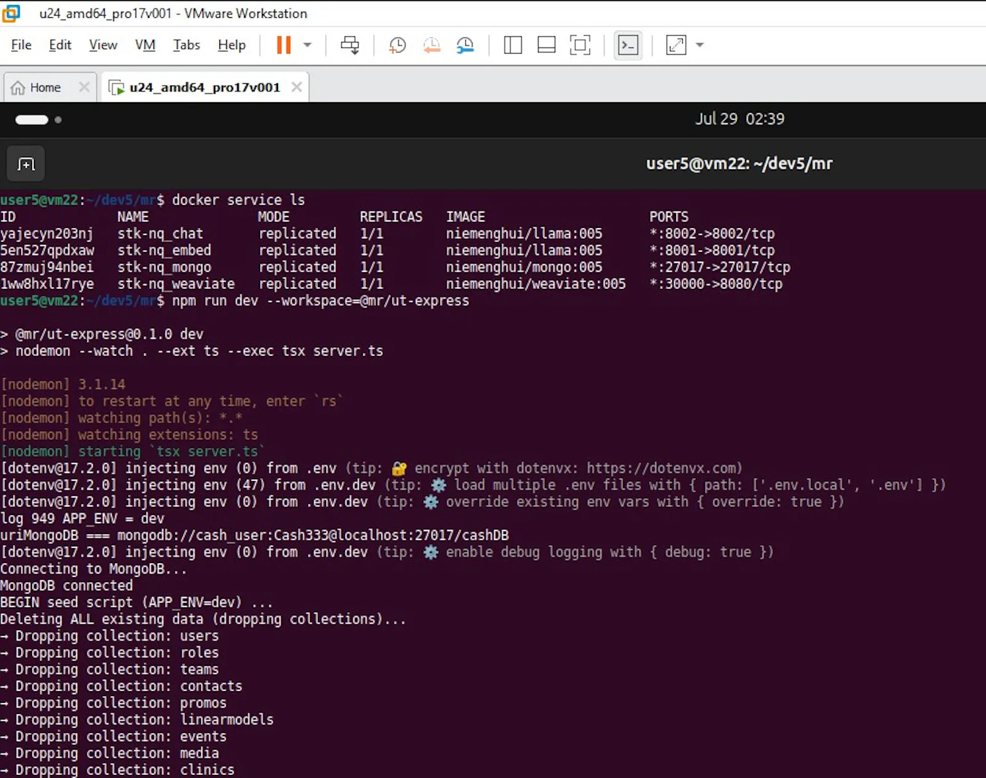986x778 pixels.
Task: Click the stretch guest display icon
Action: pos(676,45)
